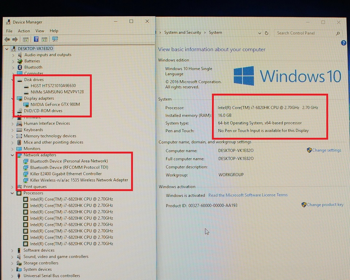Open the File menu in Device Manager
The height and width of the screenshot is (280, 350).
[9, 31]
